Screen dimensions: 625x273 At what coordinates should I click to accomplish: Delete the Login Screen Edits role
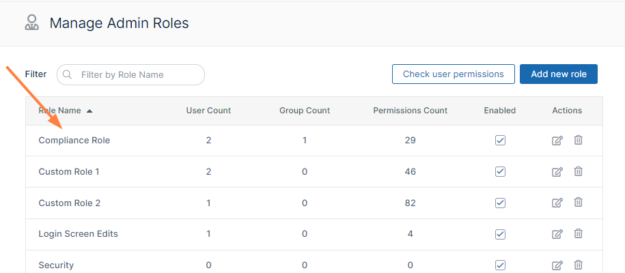[578, 234]
